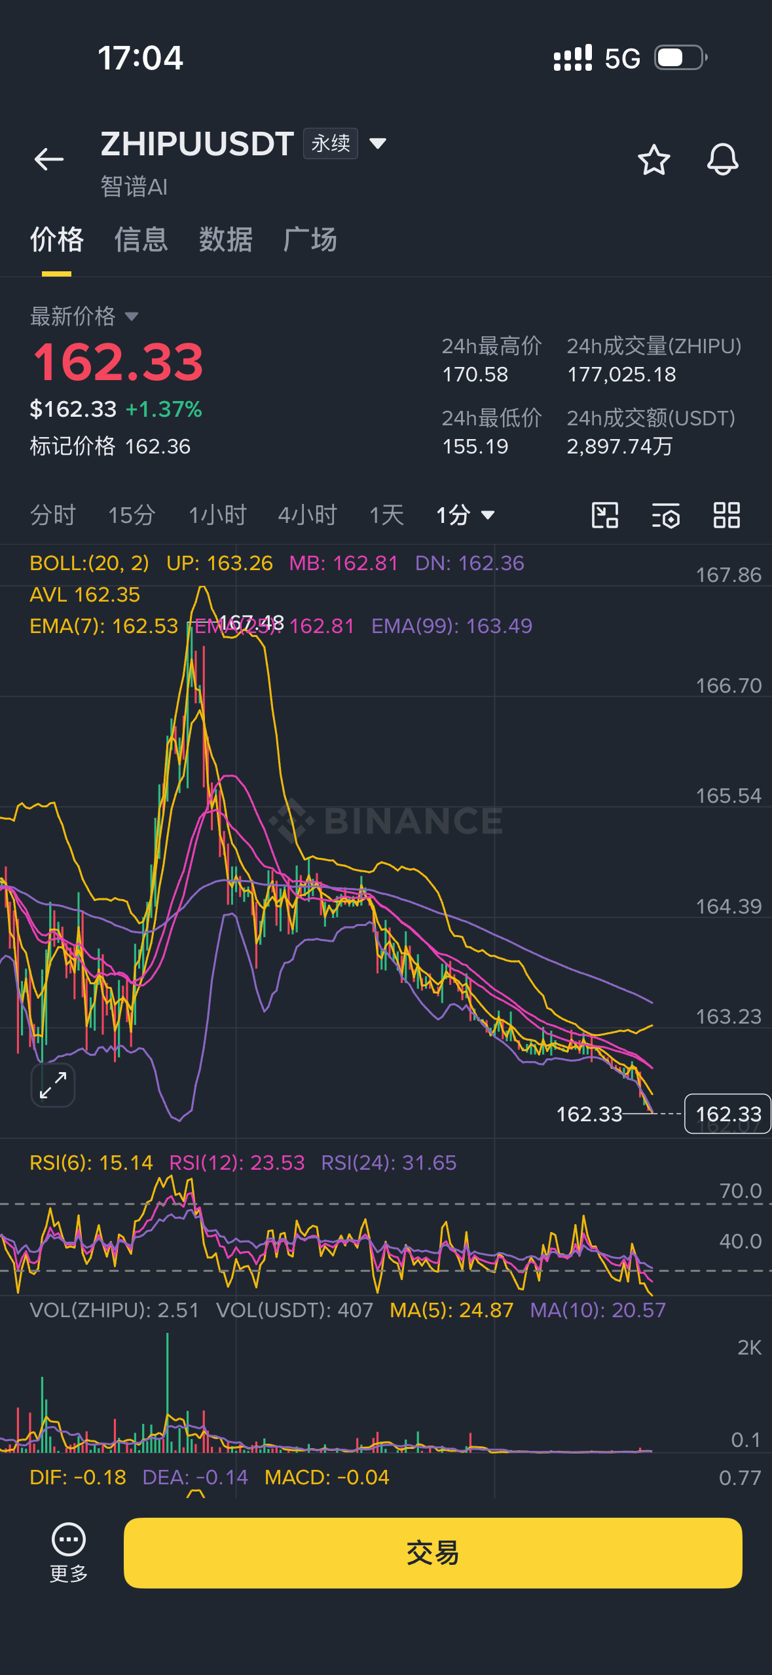
Task: Tap the 24h成交量 177,025.18 value
Action: pyautogui.click(x=621, y=374)
